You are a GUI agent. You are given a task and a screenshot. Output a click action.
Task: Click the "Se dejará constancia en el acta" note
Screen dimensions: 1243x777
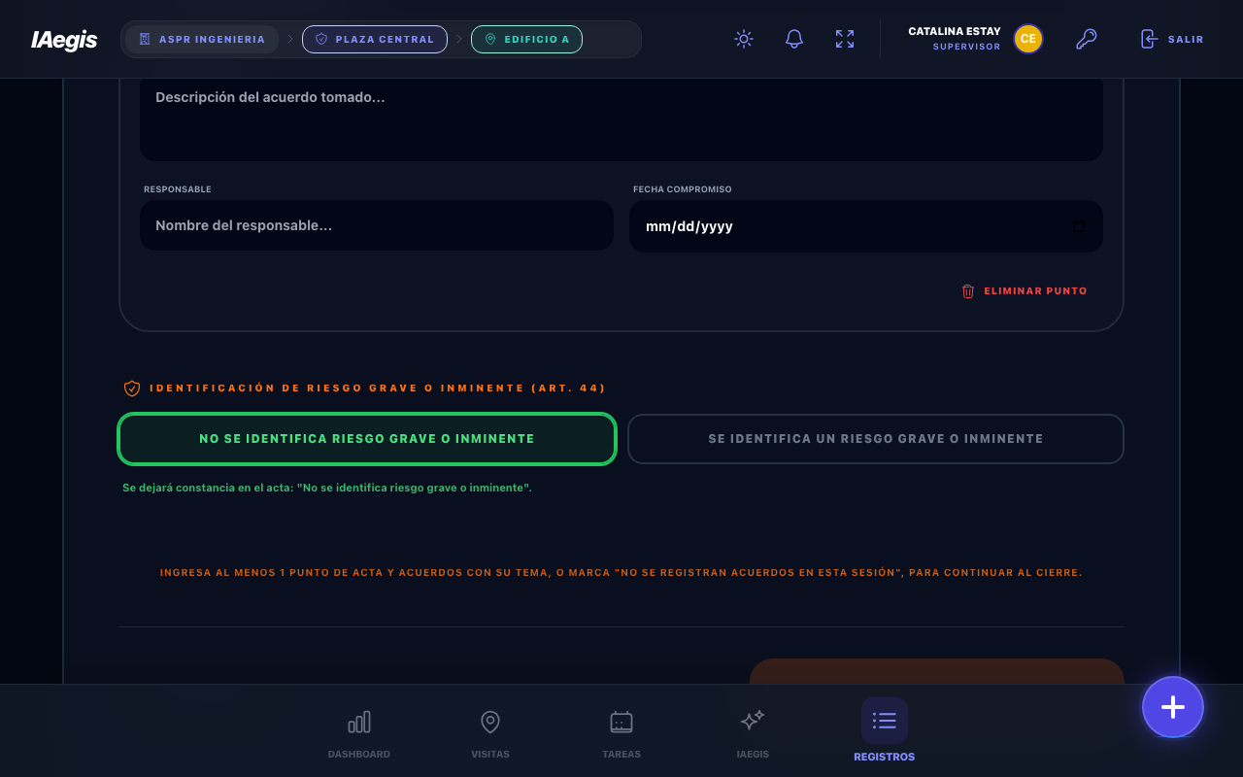click(x=326, y=488)
